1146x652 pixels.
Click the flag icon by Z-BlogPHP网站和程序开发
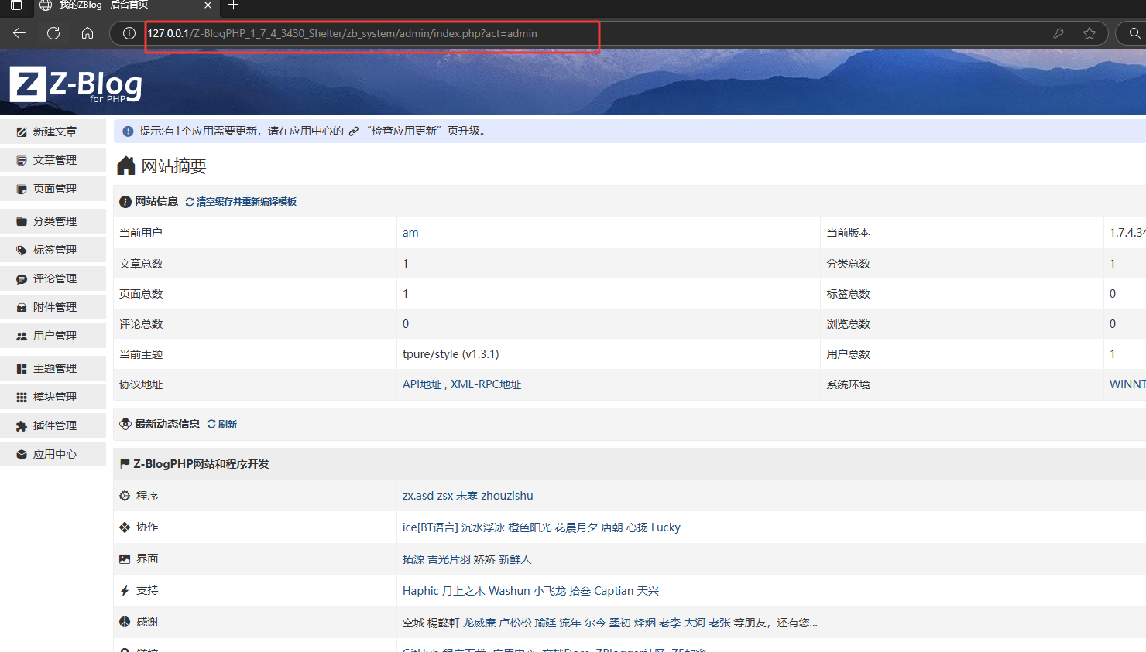click(x=125, y=463)
